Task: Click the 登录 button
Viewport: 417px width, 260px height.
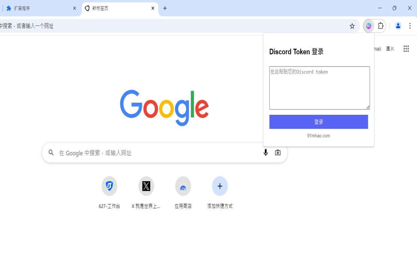Action: 319,122
